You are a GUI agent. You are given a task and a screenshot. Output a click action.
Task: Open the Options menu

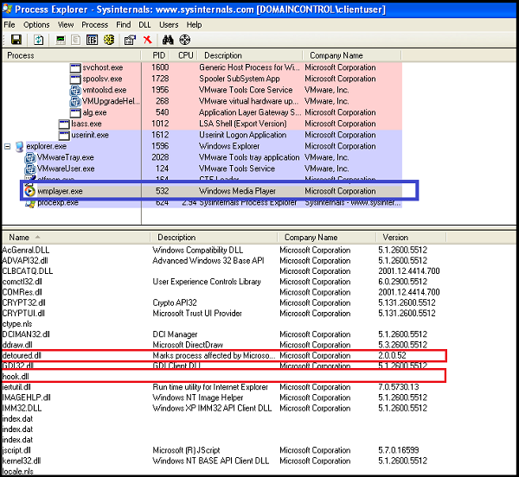click(36, 25)
